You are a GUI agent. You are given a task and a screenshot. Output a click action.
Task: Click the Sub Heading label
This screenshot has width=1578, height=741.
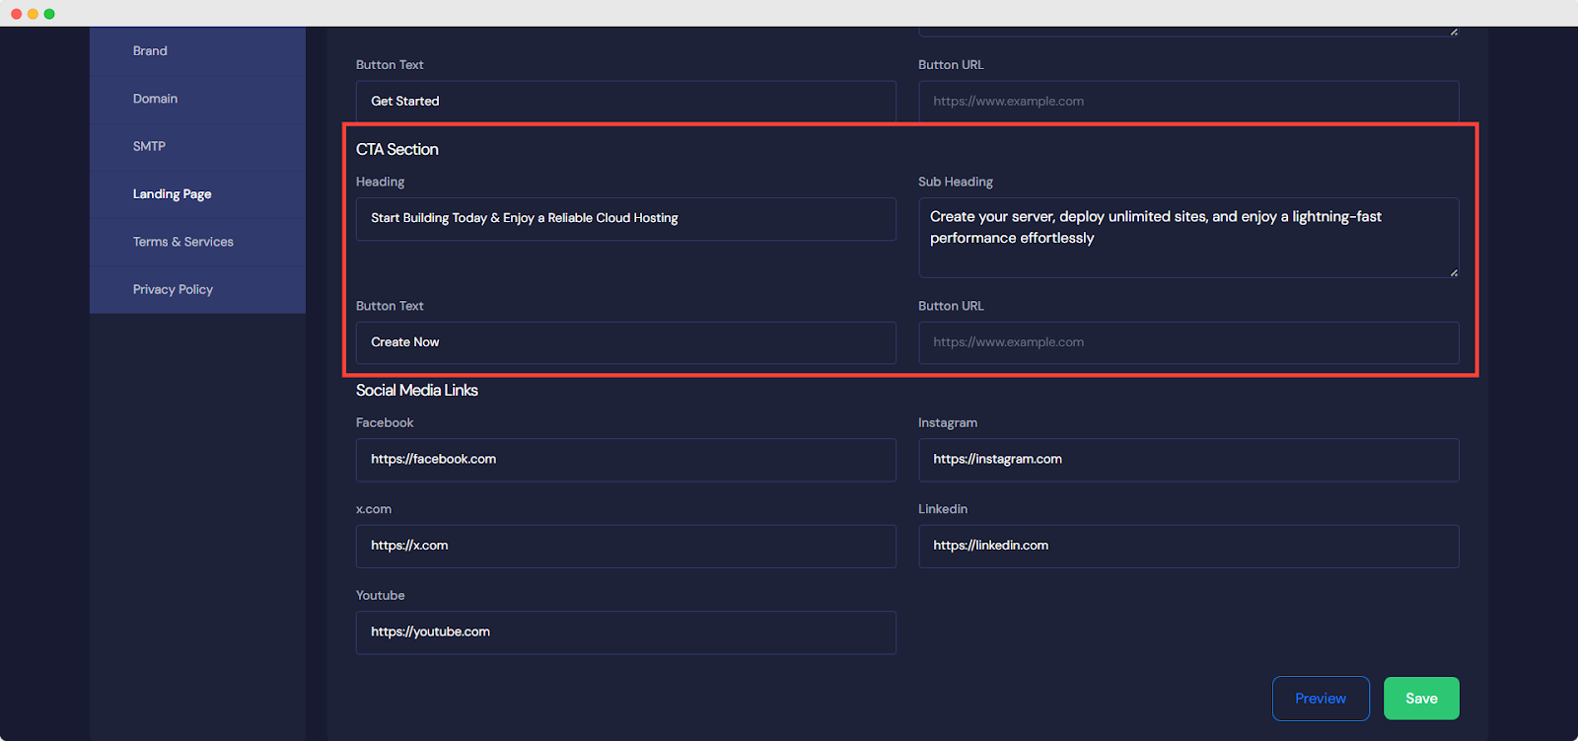(x=956, y=182)
